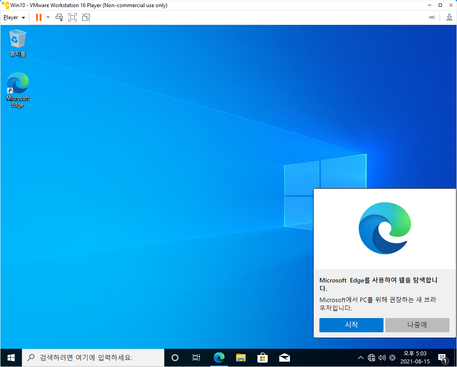Launch Microsoft Edge from taskbar
Screen dimensions: 457x367
(219, 358)
